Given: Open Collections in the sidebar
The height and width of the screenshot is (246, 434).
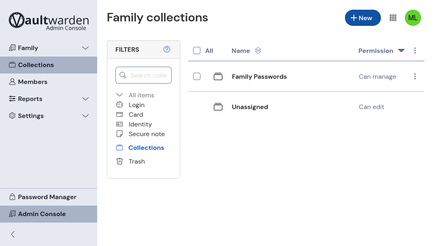Looking at the screenshot, I should point(49,65).
